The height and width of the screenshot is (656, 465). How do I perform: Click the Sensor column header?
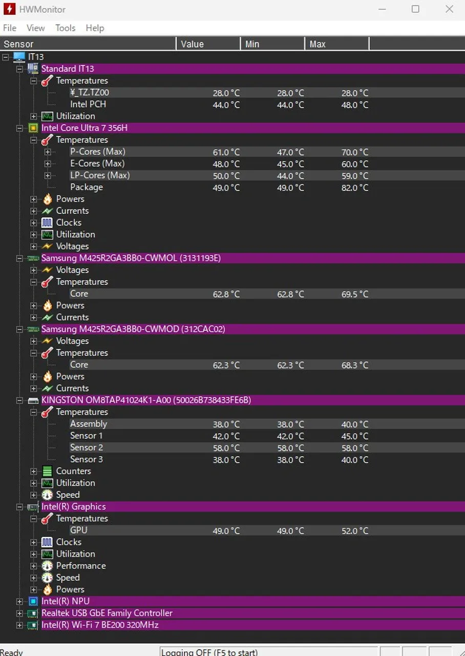click(88, 44)
